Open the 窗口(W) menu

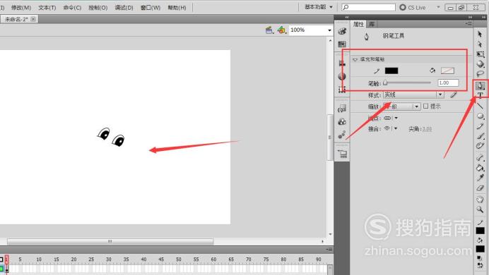151,8
